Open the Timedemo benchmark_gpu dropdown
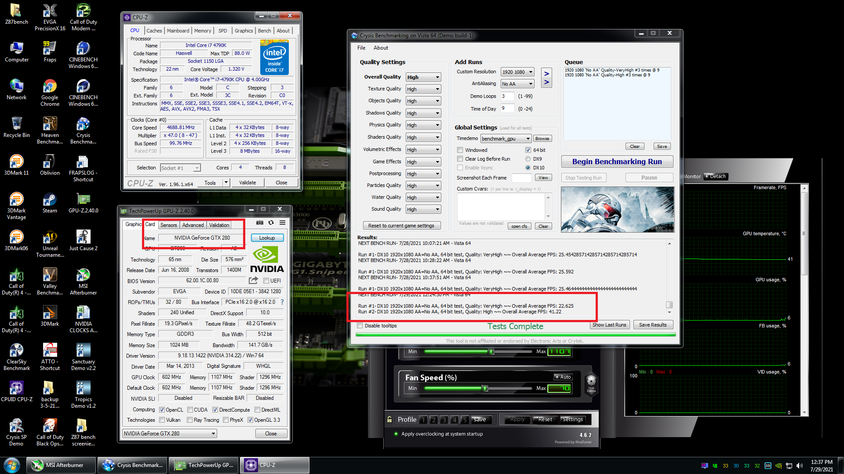Viewport: 844px width, 474px height. click(x=506, y=139)
